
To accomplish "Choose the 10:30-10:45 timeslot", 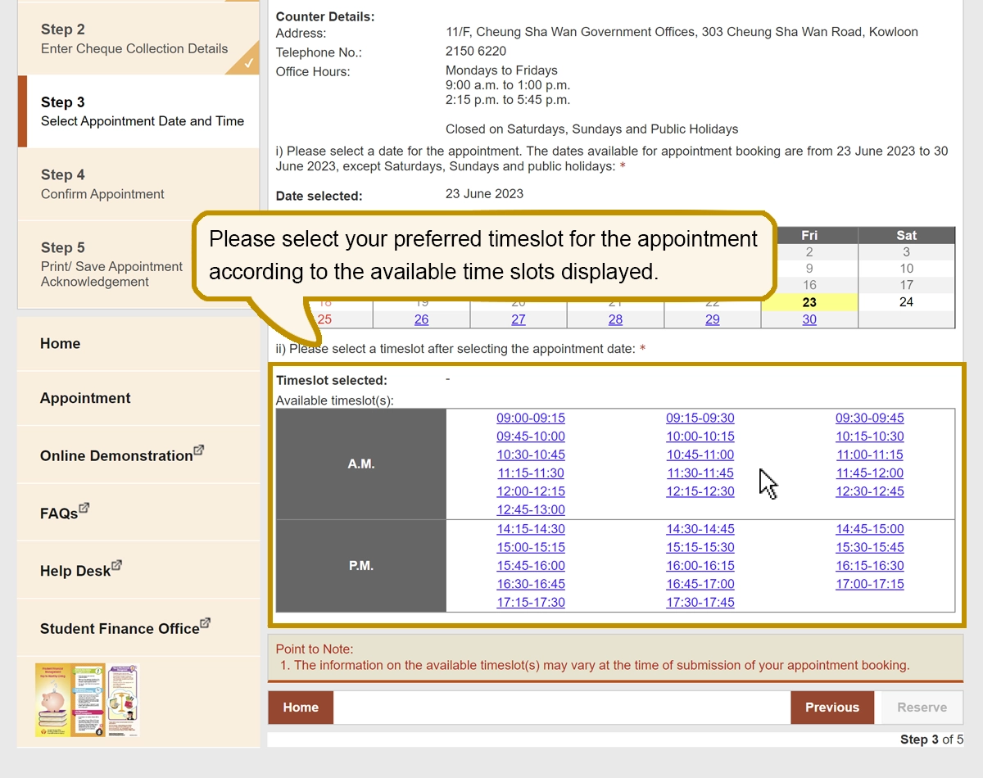I will click(x=531, y=455).
